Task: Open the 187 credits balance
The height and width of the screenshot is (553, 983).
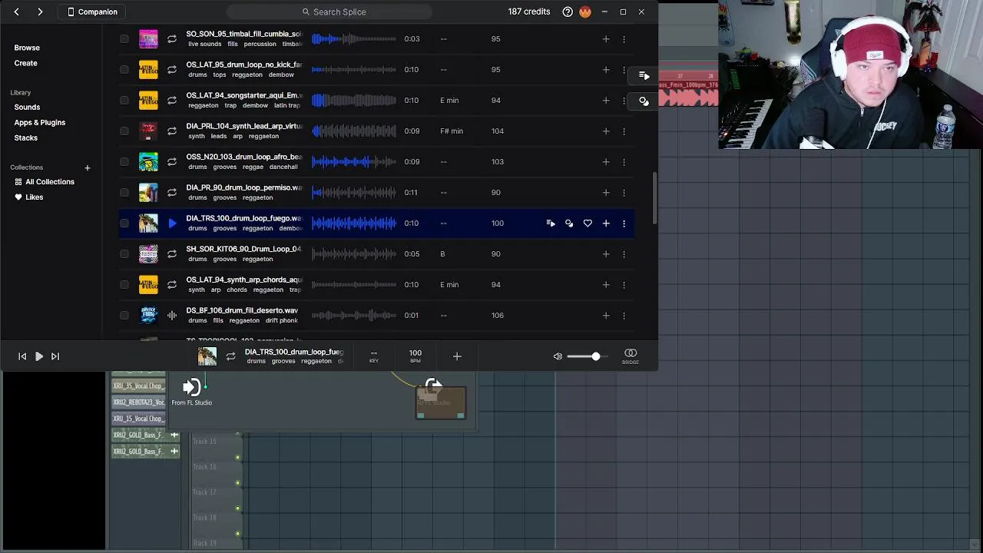Action: [529, 12]
